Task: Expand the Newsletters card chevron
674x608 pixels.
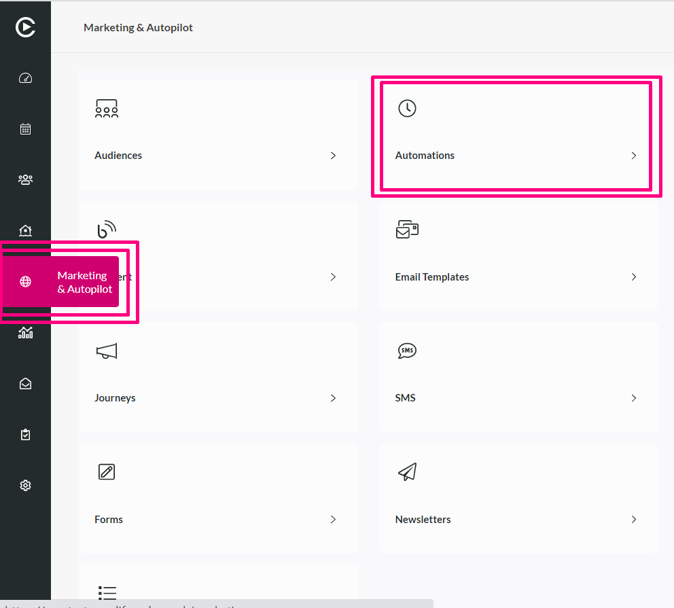Action: [x=634, y=520]
